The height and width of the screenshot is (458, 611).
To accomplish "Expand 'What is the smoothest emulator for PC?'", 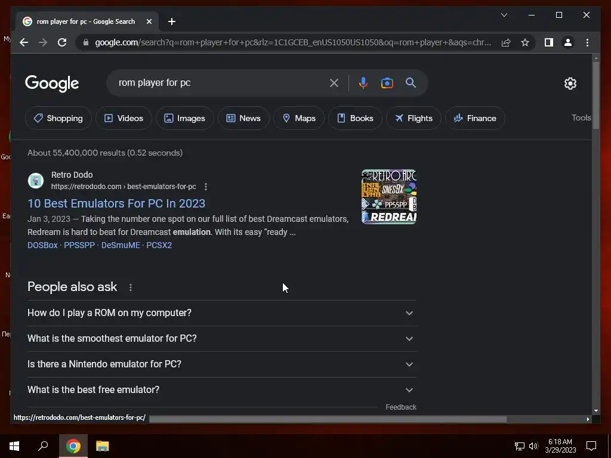I will [221, 339].
